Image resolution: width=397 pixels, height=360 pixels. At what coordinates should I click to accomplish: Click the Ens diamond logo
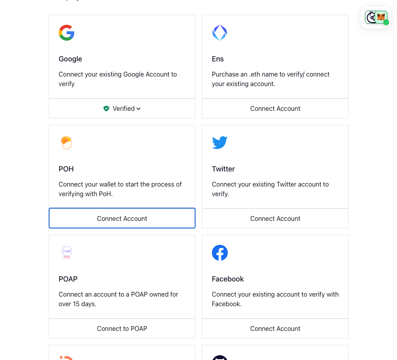click(x=219, y=33)
